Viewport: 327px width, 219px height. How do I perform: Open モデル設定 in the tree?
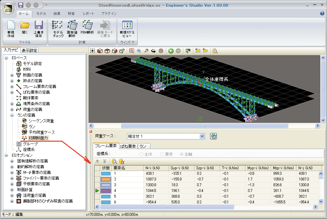[x=32, y=64]
